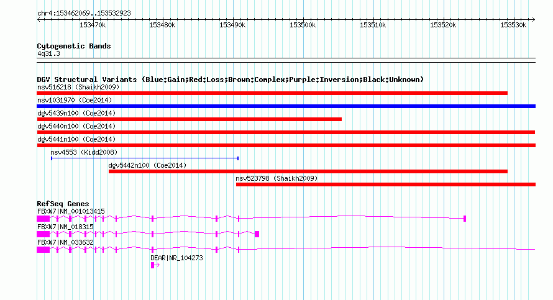Image resolution: width=553 pixels, height=300 pixels.
Task: Click the 4q31.3 band label
Action: (x=48, y=54)
